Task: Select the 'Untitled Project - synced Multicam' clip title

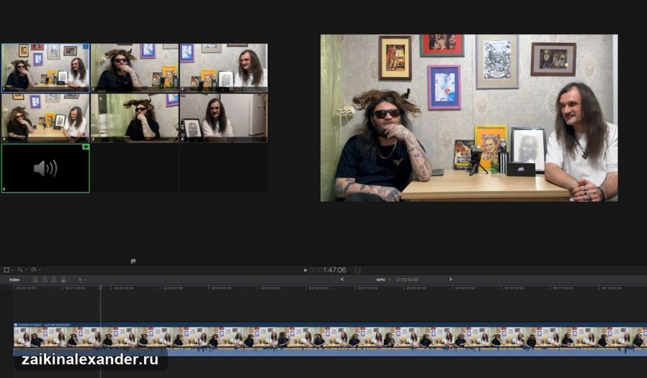Action: pos(44,325)
